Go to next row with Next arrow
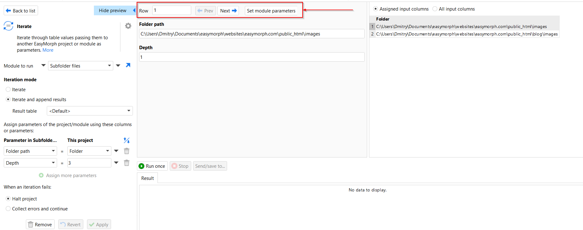Viewport: 583px width, 230px height. click(228, 11)
